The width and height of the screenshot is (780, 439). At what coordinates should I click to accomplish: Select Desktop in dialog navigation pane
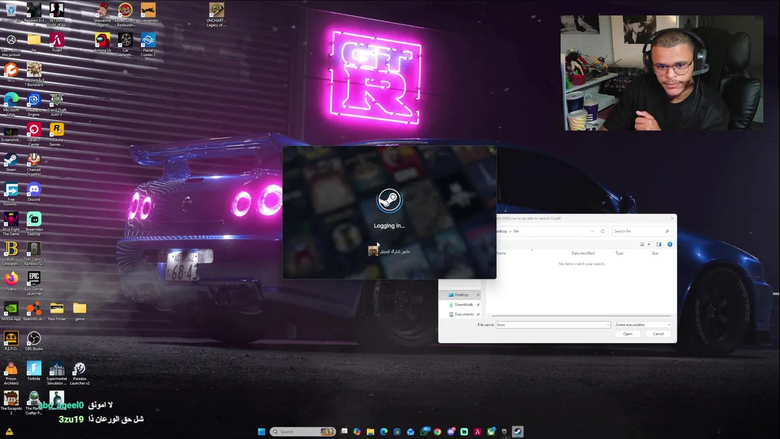pos(461,294)
